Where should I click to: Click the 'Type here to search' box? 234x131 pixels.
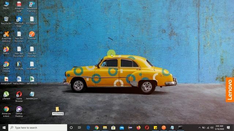[x=38, y=128]
